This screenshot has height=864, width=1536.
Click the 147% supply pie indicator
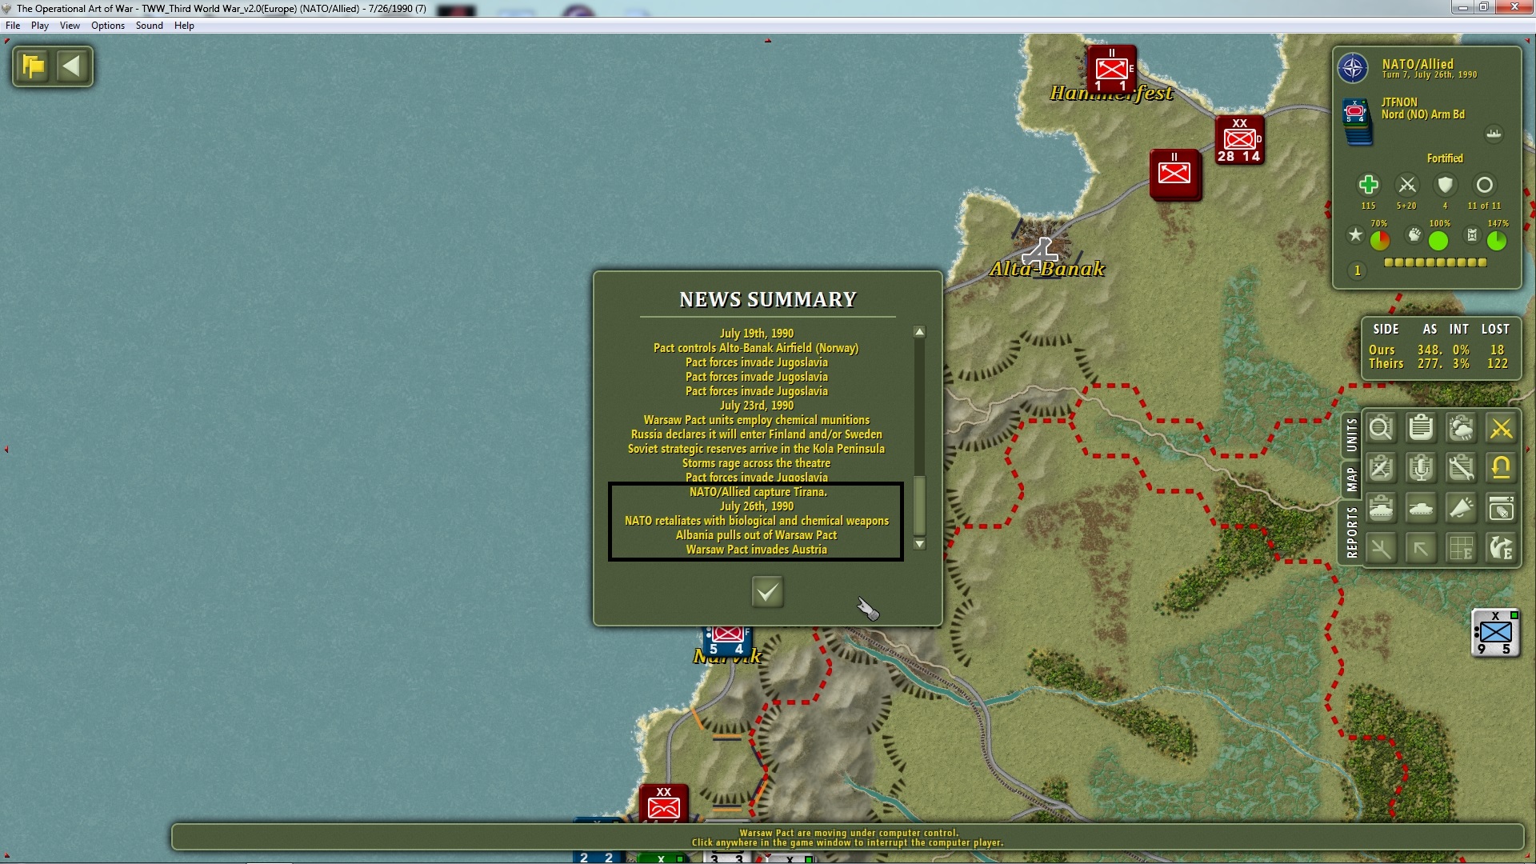[1497, 240]
